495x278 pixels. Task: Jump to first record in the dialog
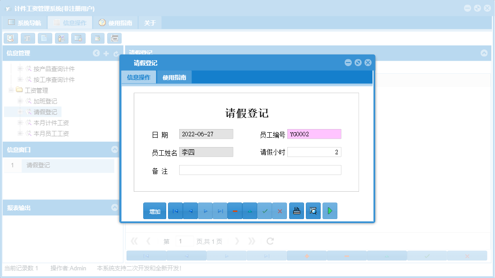pos(175,211)
